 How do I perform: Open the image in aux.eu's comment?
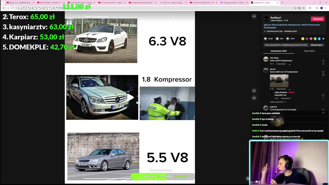click(279, 81)
